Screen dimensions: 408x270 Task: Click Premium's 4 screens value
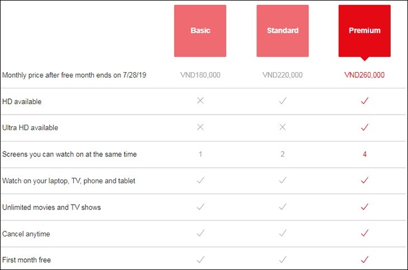(364, 154)
